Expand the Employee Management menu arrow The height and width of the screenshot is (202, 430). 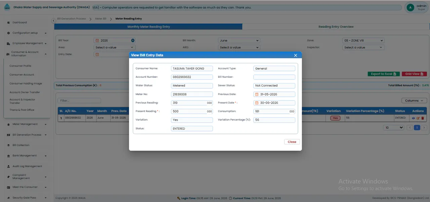point(46,44)
